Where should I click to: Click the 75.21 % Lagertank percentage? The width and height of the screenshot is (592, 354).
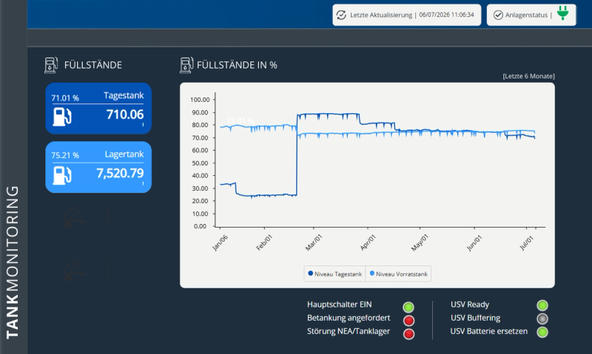pos(65,155)
